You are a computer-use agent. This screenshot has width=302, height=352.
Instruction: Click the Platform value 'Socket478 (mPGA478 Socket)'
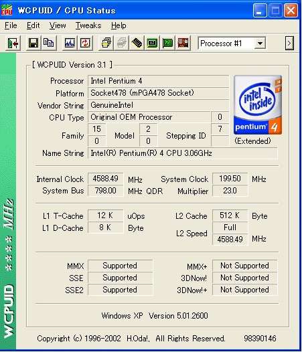(x=159, y=93)
